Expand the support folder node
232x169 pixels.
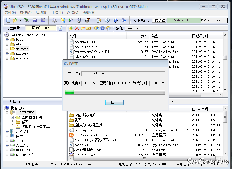[7, 53]
